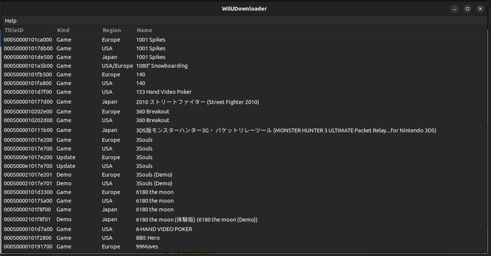Screen dimensions: 491x256
Task: Maximize the WiiUDownloader window
Action: tap(468, 9)
